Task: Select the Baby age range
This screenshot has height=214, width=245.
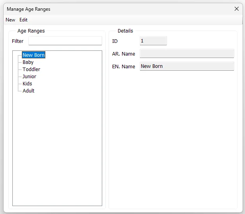Action: point(28,62)
